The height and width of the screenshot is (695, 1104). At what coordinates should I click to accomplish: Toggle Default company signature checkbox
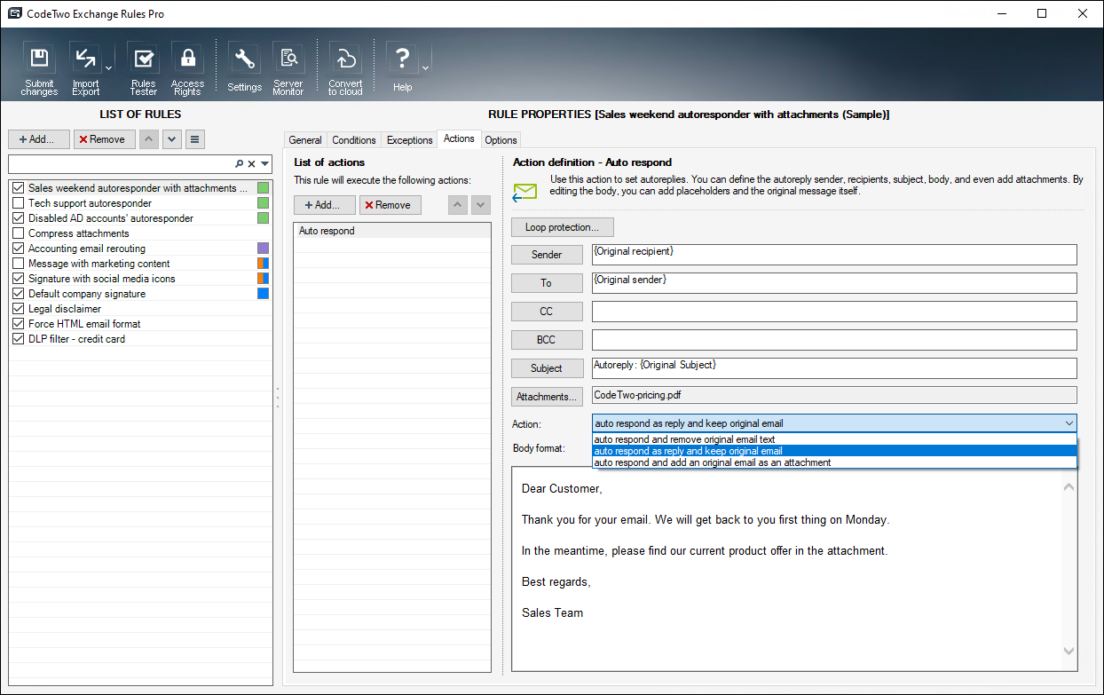pyautogui.click(x=18, y=294)
